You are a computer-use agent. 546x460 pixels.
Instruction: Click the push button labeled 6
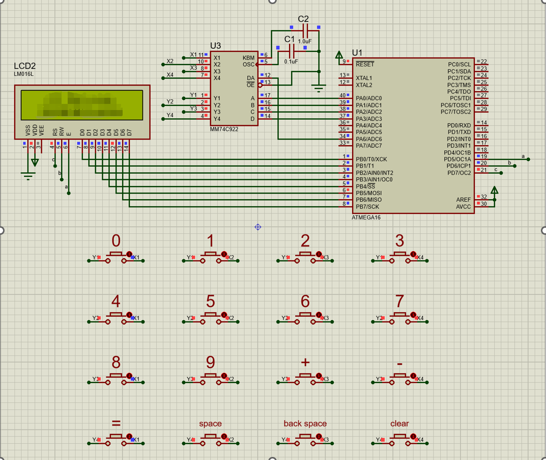(x=305, y=318)
